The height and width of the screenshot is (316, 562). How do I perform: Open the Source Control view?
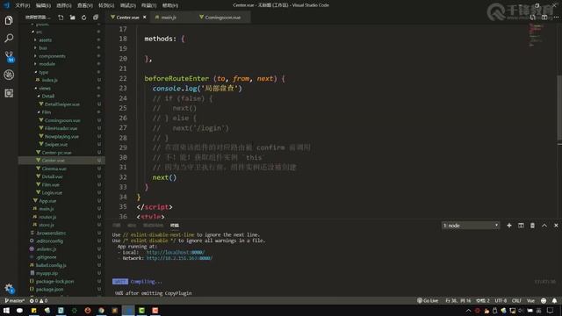[x=9, y=56]
